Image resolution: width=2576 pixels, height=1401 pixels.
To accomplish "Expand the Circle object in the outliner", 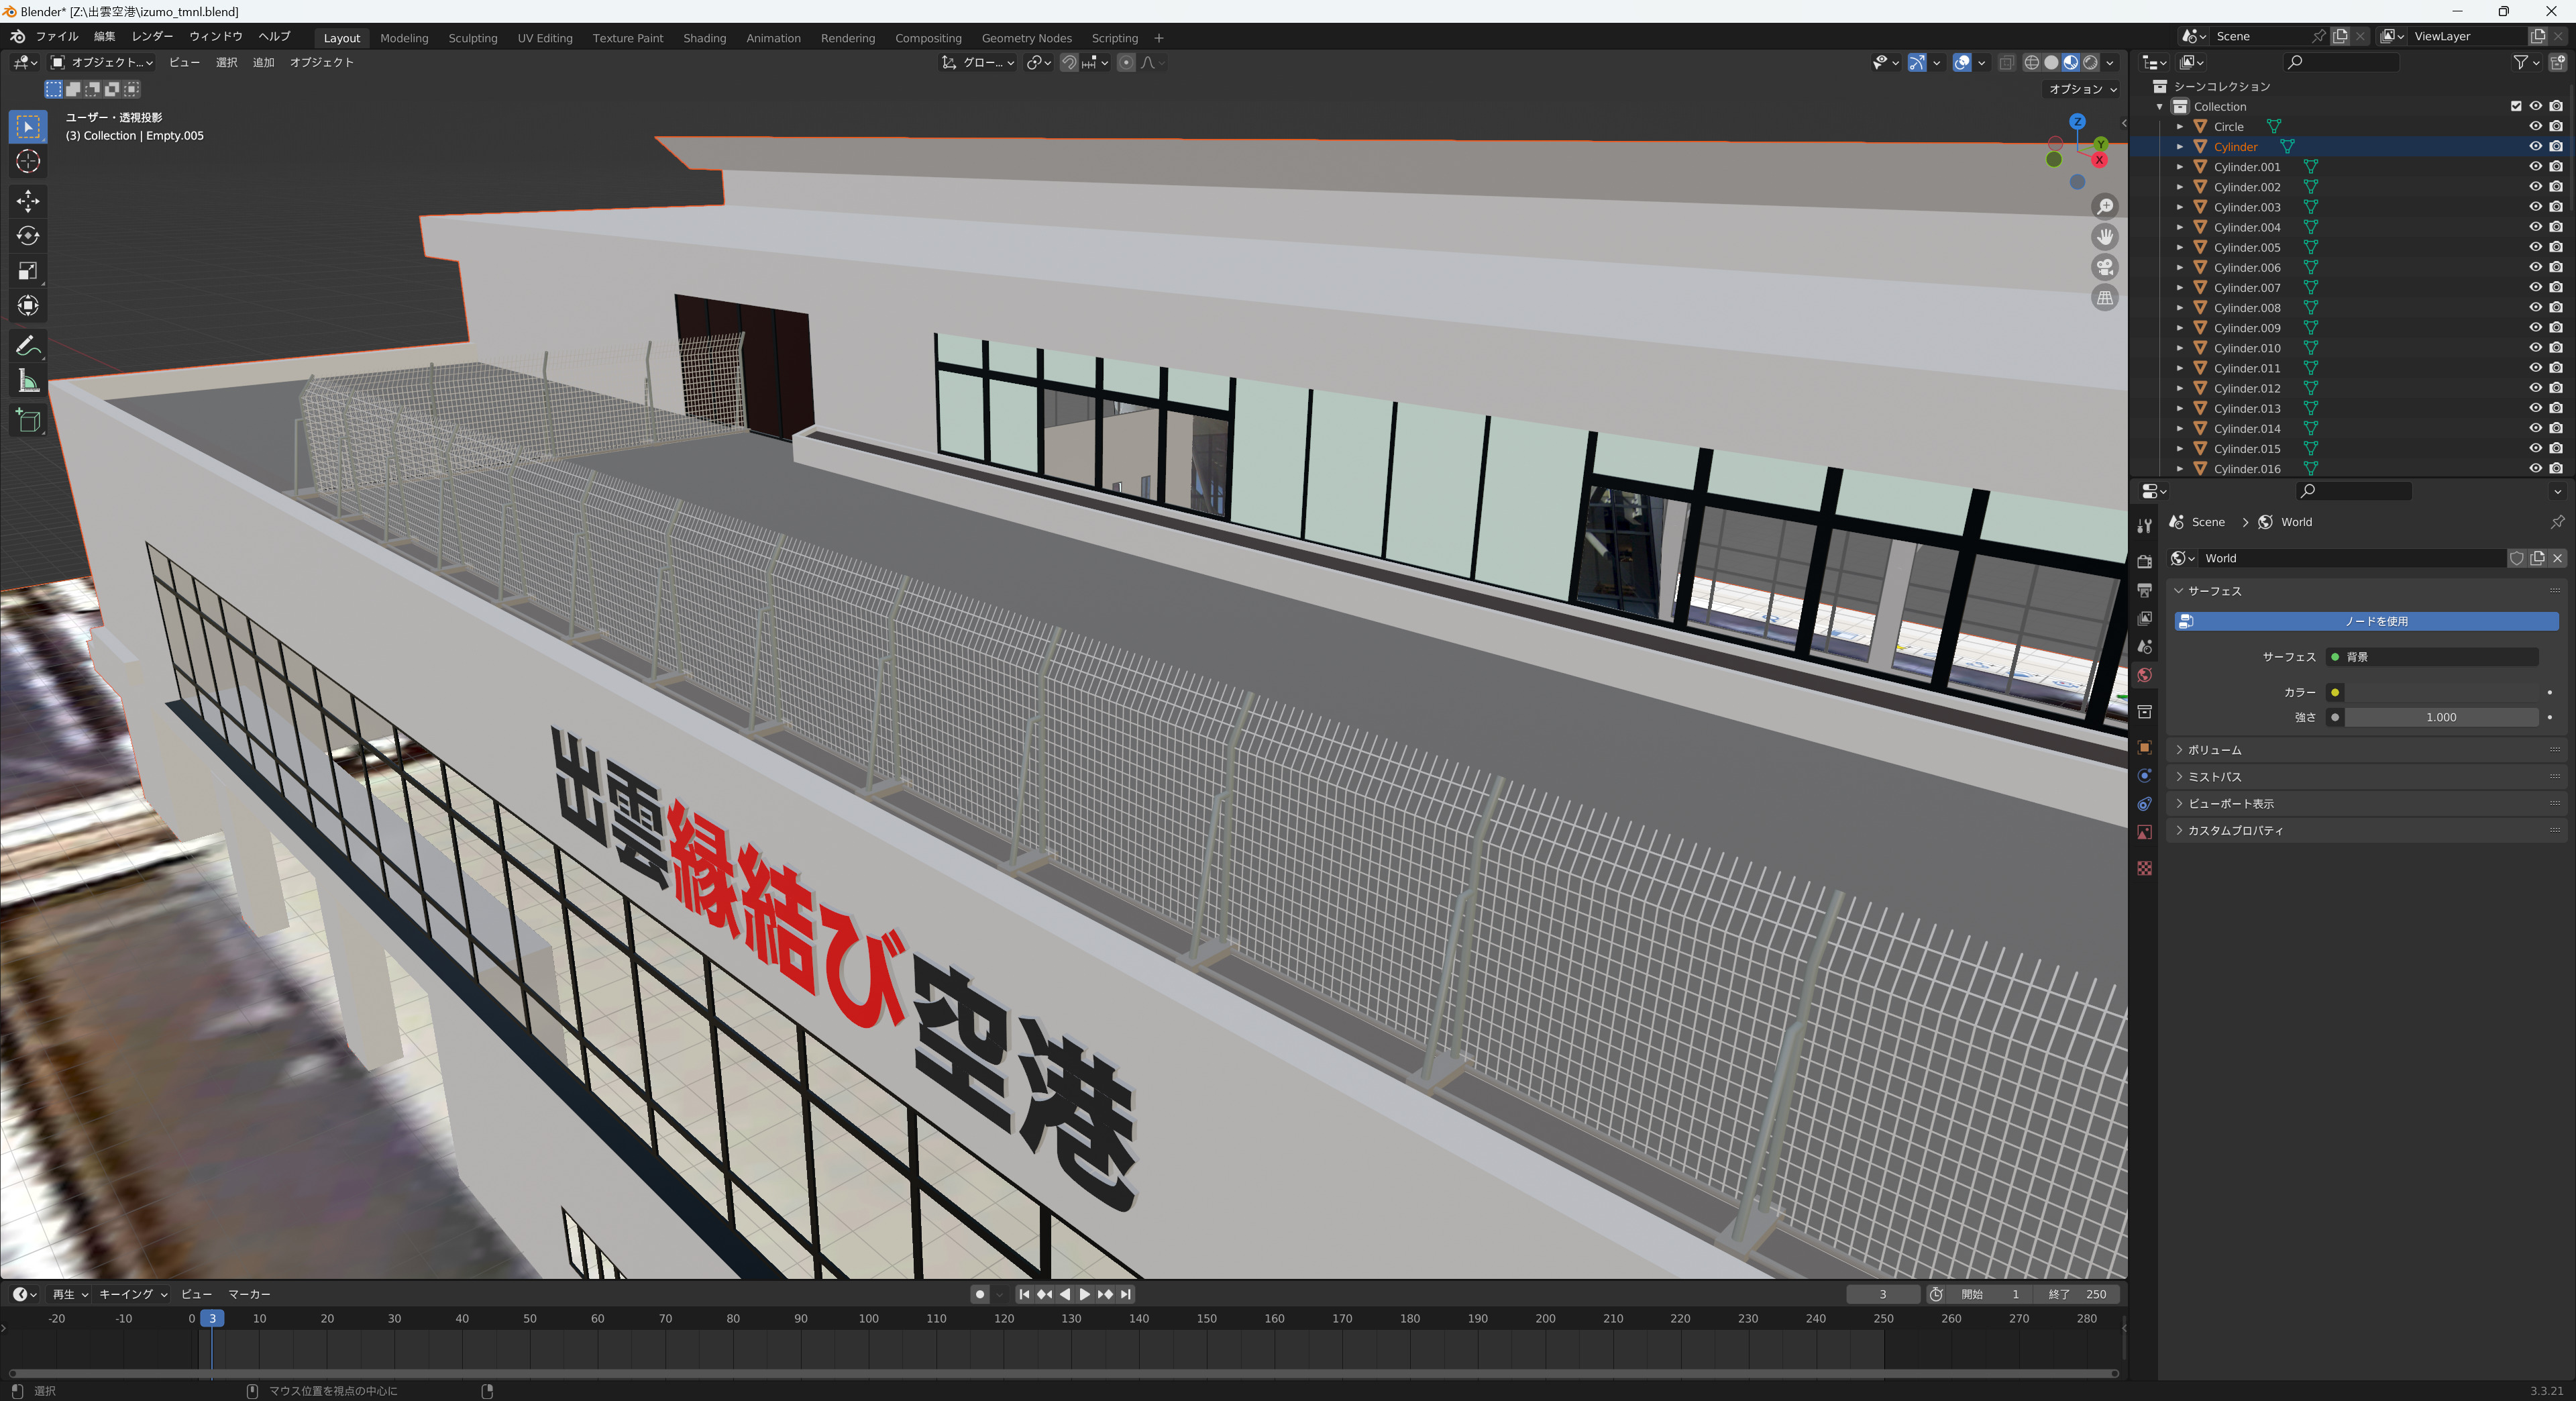I will pos(2180,126).
